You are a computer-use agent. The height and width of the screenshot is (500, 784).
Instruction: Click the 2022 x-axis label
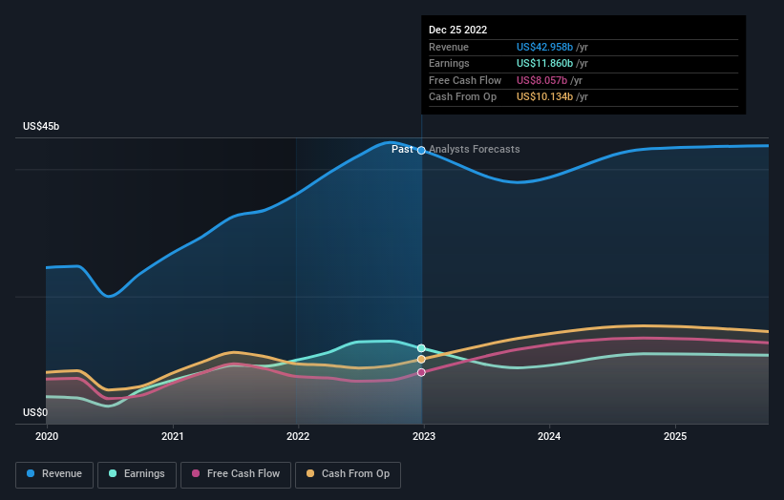click(298, 436)
